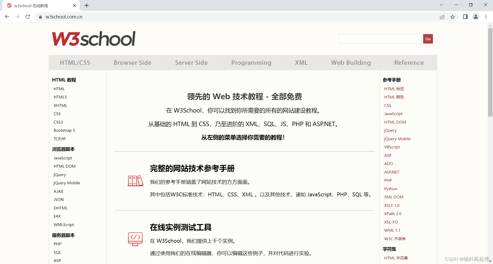The height and width of the screenshot is (264, 493).
Task: Click the 在线实例测试工具 heading
Action: [181, 227]
